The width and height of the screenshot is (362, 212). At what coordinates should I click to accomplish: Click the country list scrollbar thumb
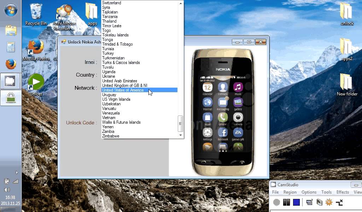[x=181, y=124]
